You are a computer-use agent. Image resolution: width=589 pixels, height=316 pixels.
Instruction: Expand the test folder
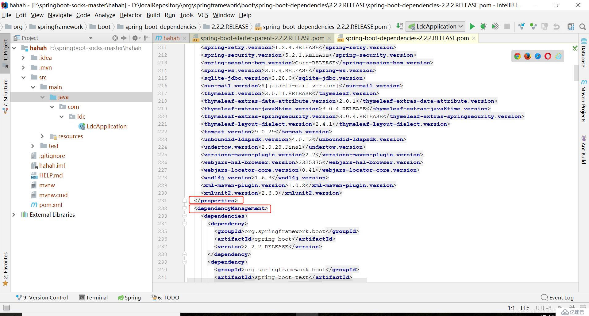click(33, 146)
